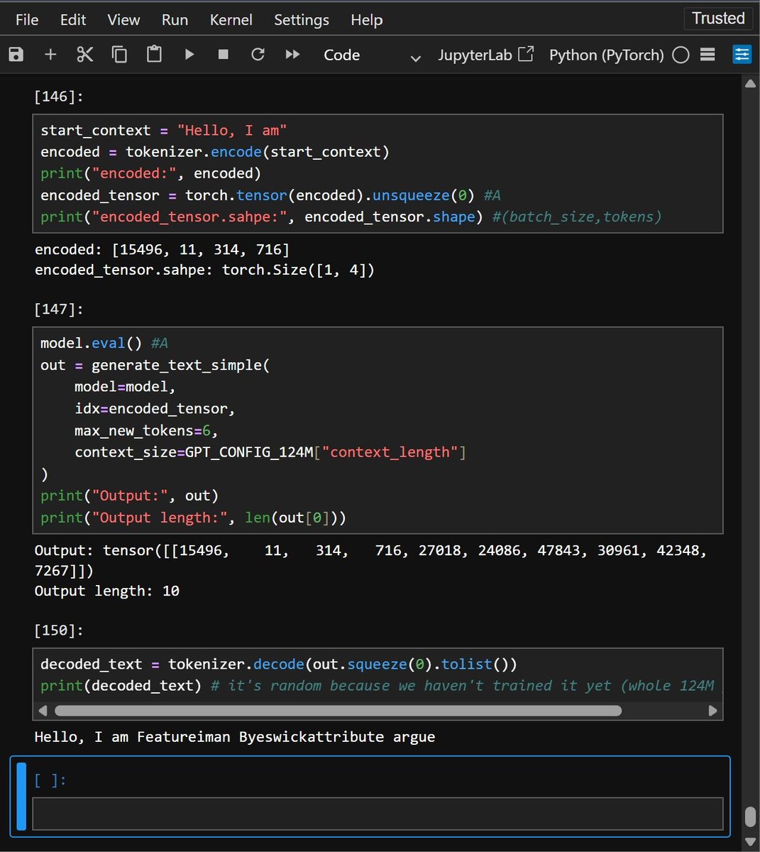Open the notebook in JupyterLab
760x852 pixels.
coord(485,55)
